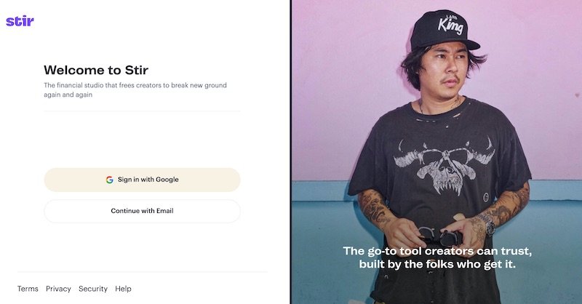Click the financial studio tagline text
This screenshot has height=304, width=582.
[x=135, y=90]
